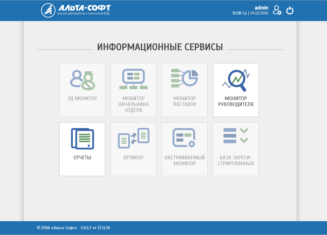Click the magnifier chart icon for Монитор руководителя
The width and height of the screenshot is (327, 235).
coord(236,80)
